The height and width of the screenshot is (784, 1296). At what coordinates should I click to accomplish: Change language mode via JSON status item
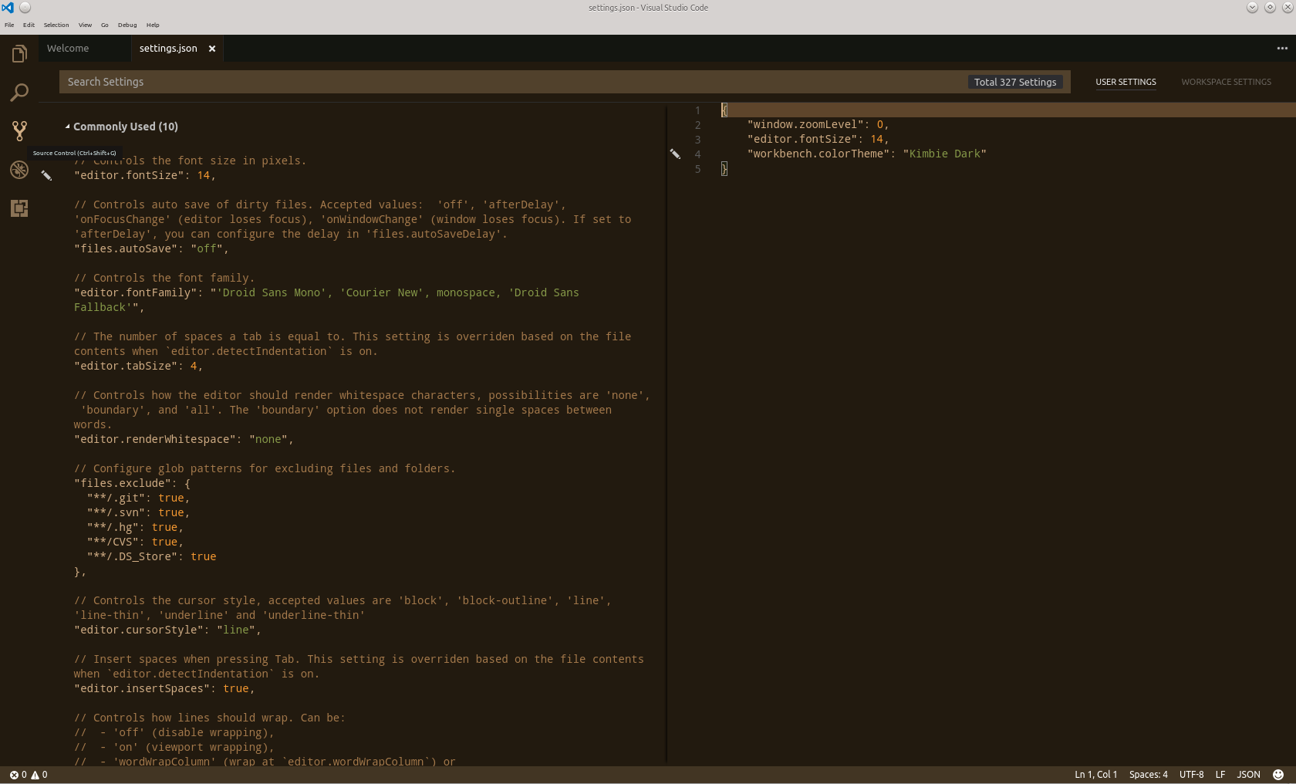pos(1248,775)
